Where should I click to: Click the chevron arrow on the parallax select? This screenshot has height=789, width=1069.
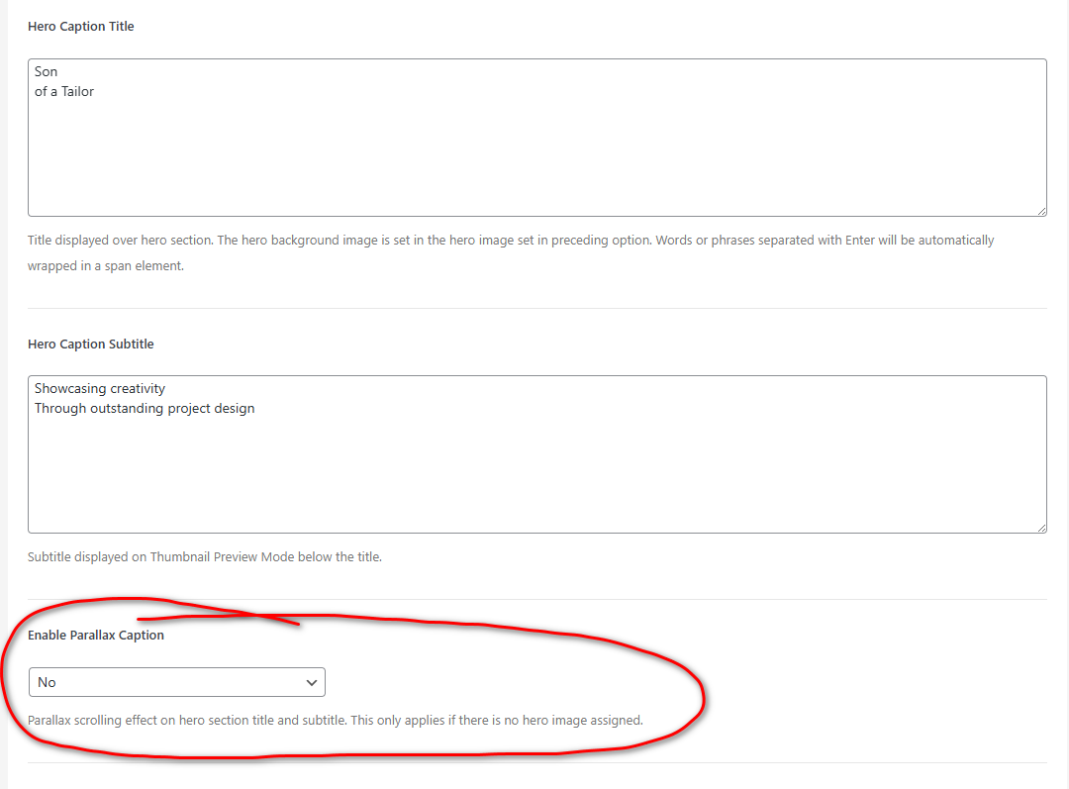coord(312,682)
